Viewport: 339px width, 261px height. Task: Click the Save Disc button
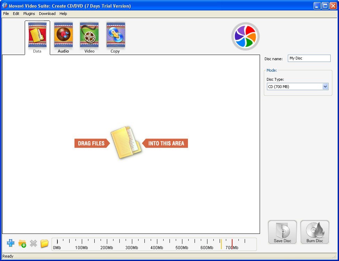tap(282, 232)
